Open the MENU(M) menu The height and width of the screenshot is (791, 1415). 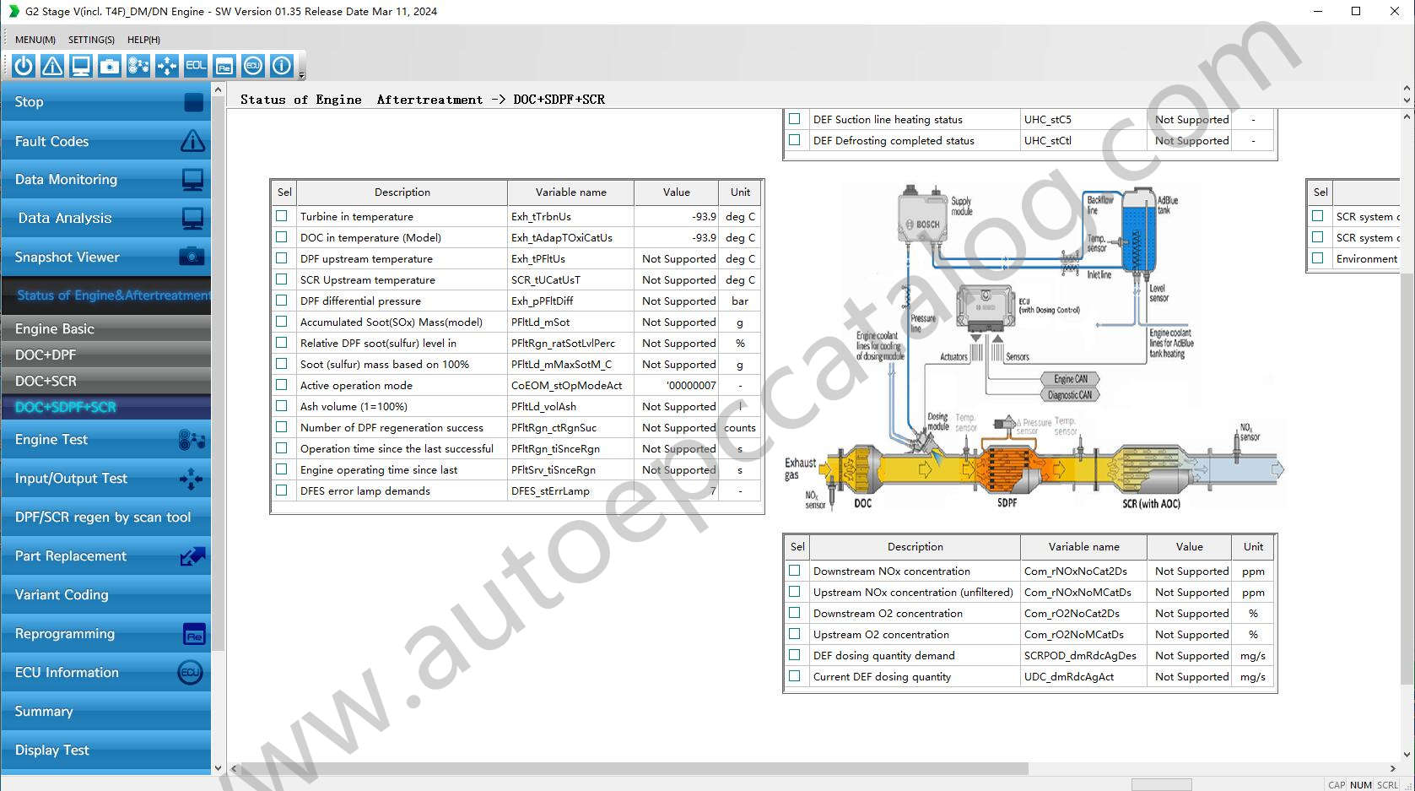pos(34,39)
